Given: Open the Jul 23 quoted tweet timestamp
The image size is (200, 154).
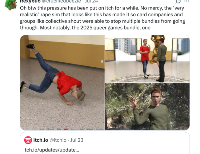Looking at the screenshot, I should pyautogui.click(x=77, y=140).
